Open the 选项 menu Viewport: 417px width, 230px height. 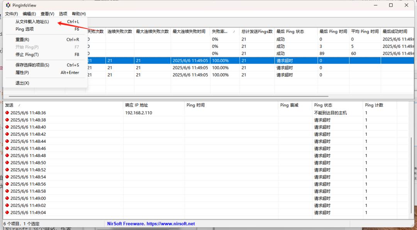(63, 14)
